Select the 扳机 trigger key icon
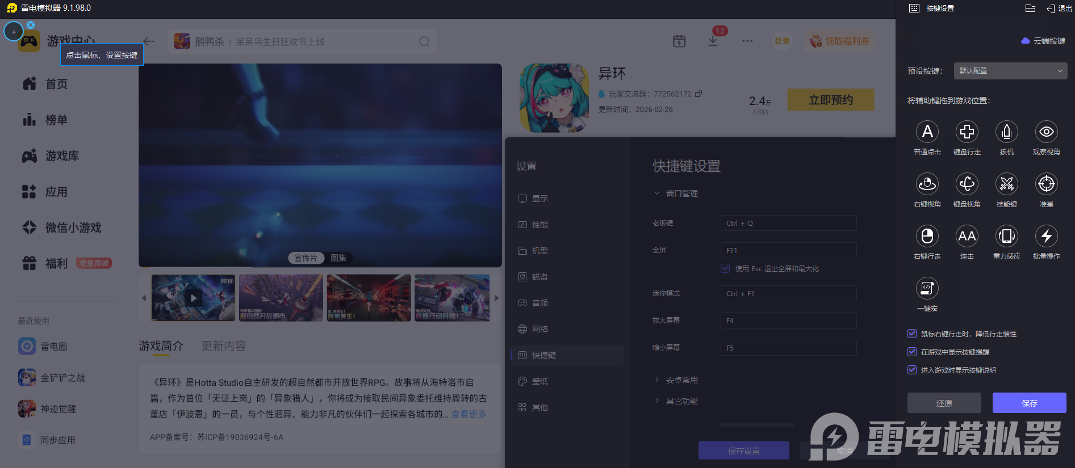This screenshot has height=468, width=1075. coord(1007,132)
